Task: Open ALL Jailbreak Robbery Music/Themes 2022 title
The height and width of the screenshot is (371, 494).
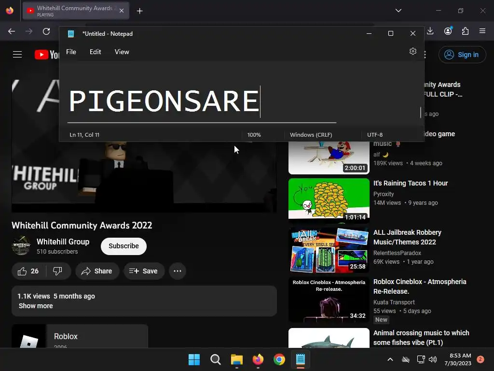Action: point(407,237)
